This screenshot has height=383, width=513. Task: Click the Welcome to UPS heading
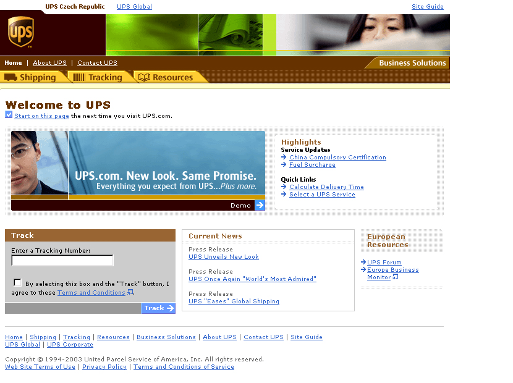tap(58, 105)
